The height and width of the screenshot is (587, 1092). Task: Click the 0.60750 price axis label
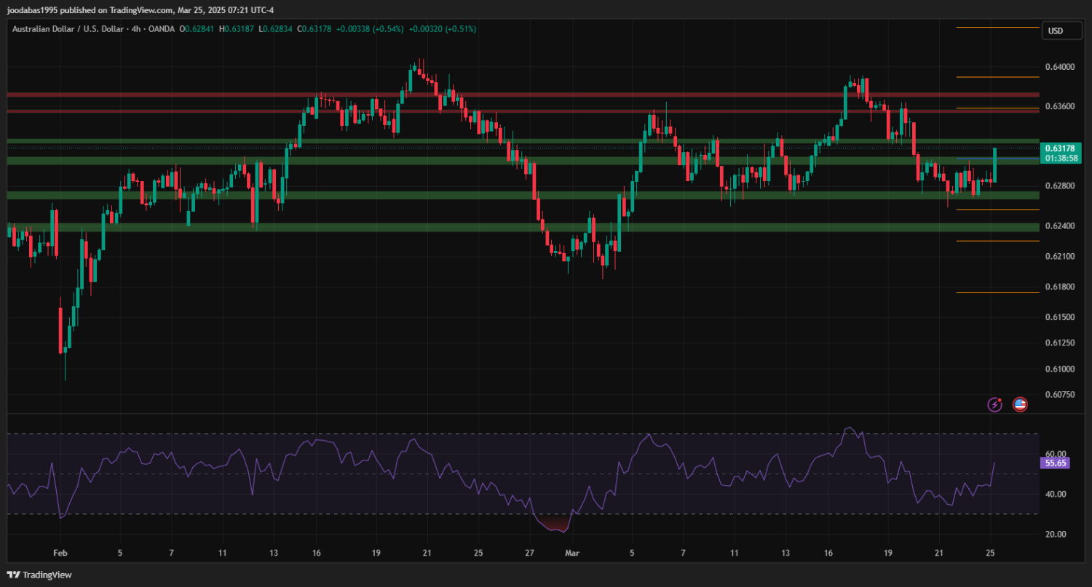(x=1059, y=395)
